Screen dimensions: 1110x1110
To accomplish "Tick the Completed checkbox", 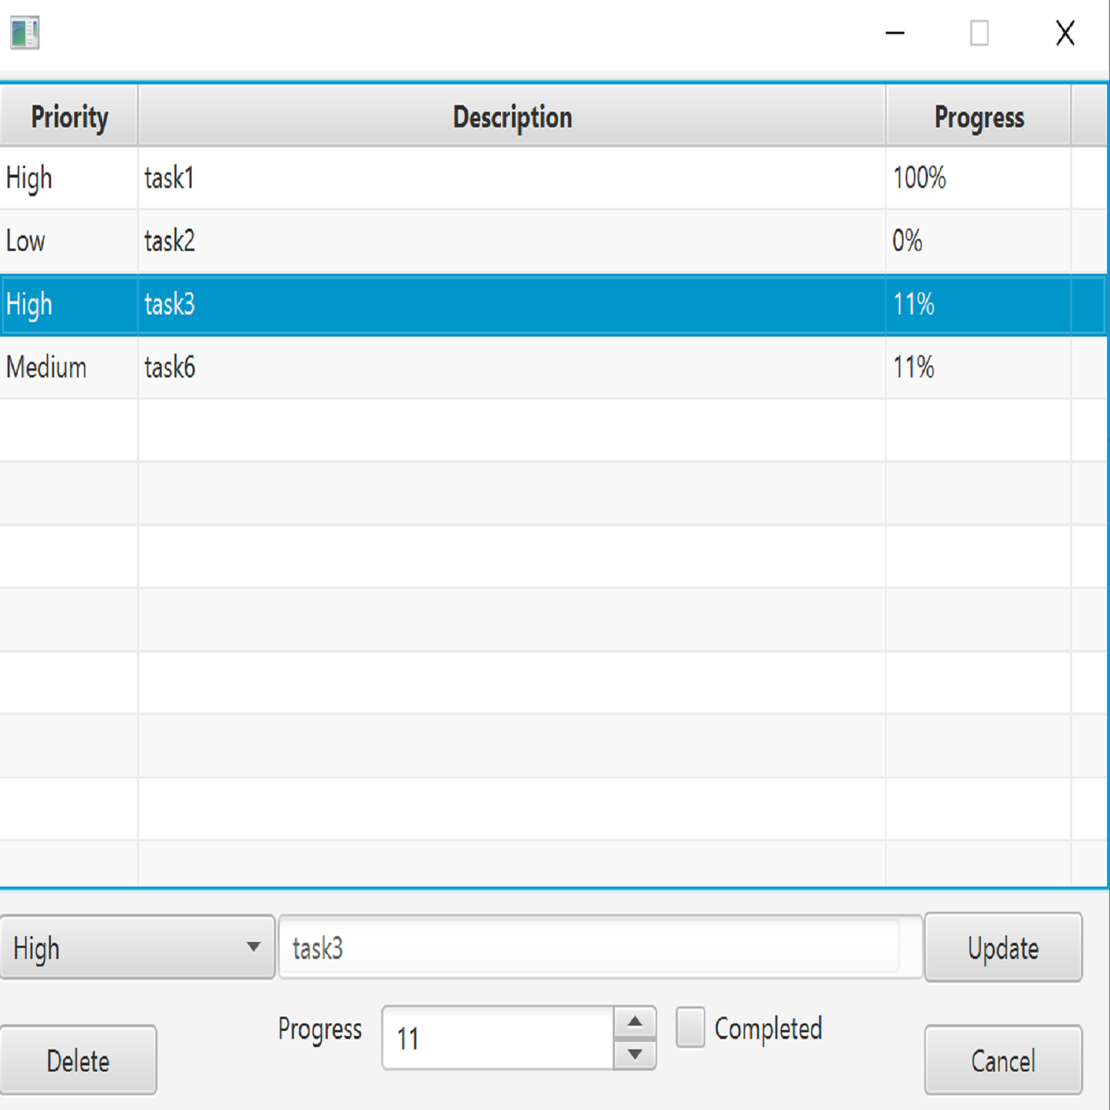I will click(x=690, y=1028).
